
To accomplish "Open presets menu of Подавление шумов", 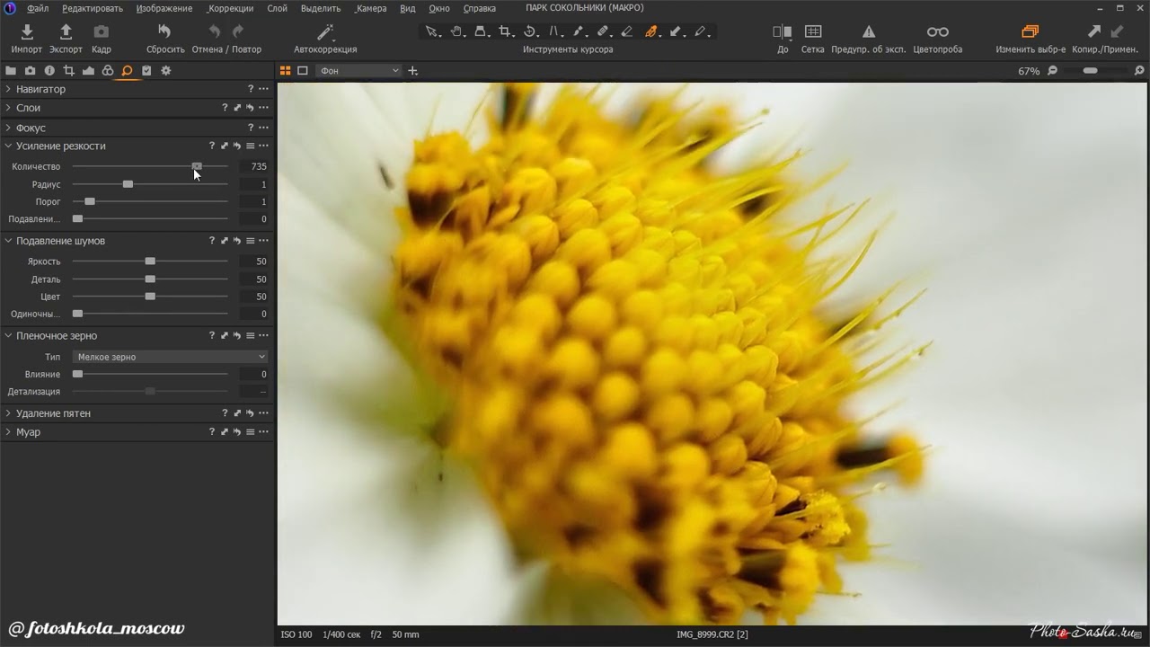I will [x=251, y=241].
